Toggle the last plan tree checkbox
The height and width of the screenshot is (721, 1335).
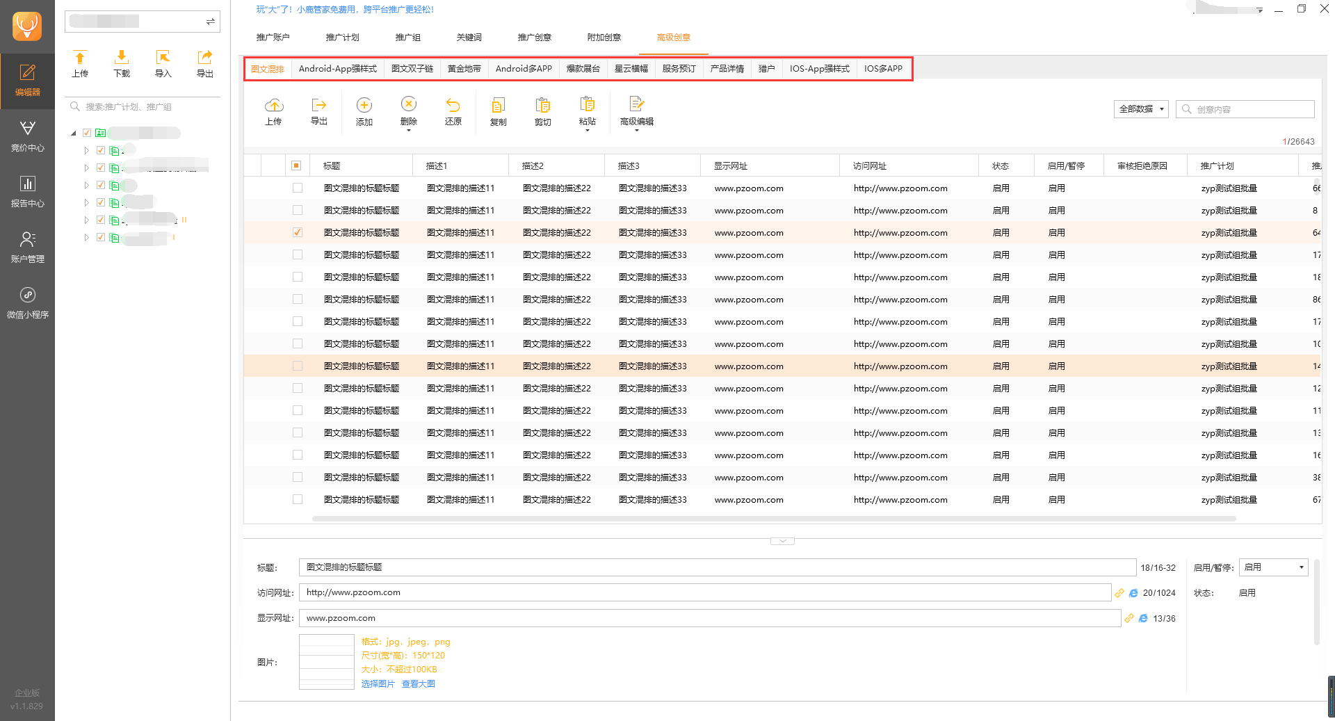[x=101, y=237]
